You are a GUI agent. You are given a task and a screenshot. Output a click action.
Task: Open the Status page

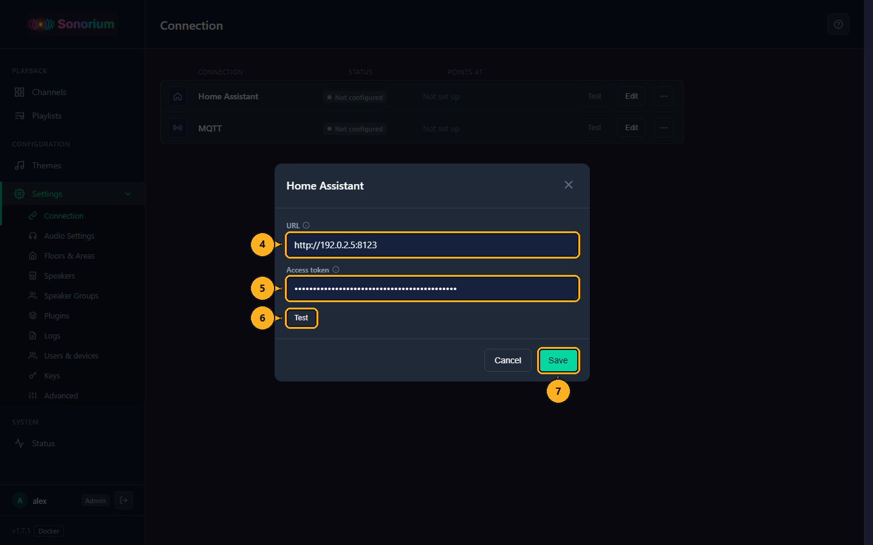point(72,443)
